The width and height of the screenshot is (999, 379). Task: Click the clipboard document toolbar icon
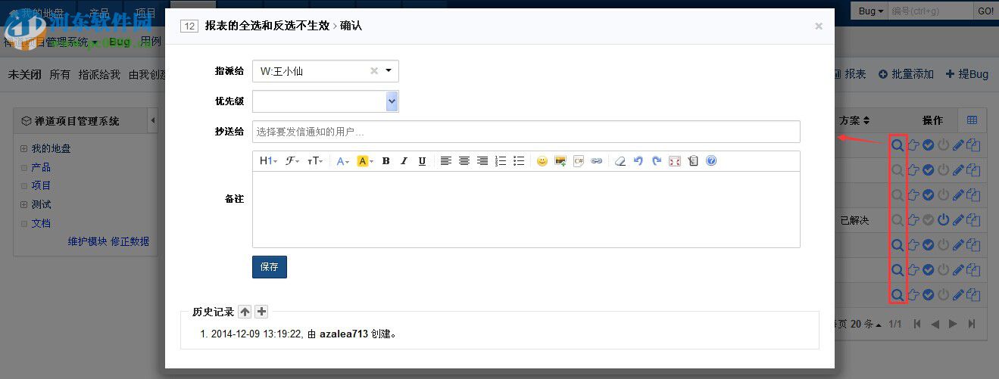point(693,161)
